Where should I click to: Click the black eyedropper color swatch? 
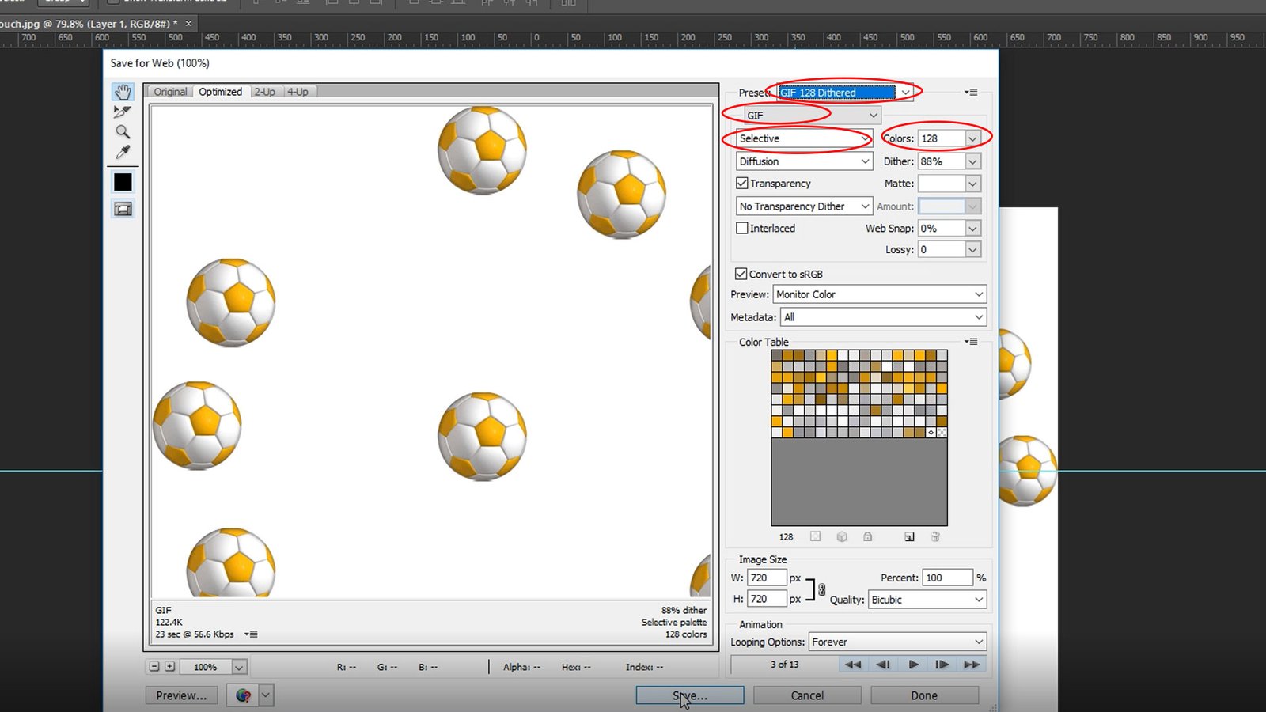pyautogui.click(x=123, y=181)
